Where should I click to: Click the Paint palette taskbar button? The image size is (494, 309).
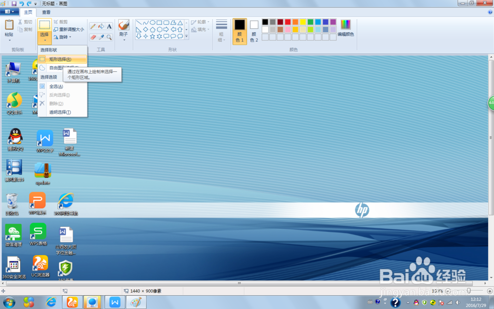click(136, 303)
